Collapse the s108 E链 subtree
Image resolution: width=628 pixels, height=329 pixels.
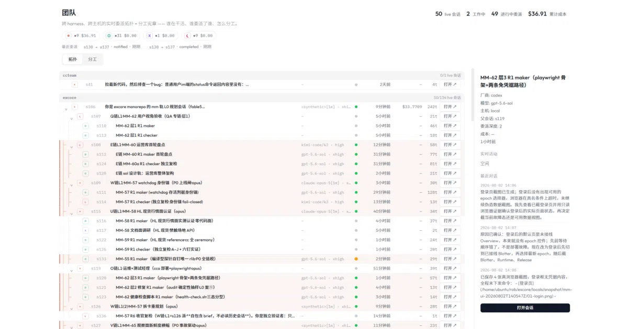pos(72,147)
